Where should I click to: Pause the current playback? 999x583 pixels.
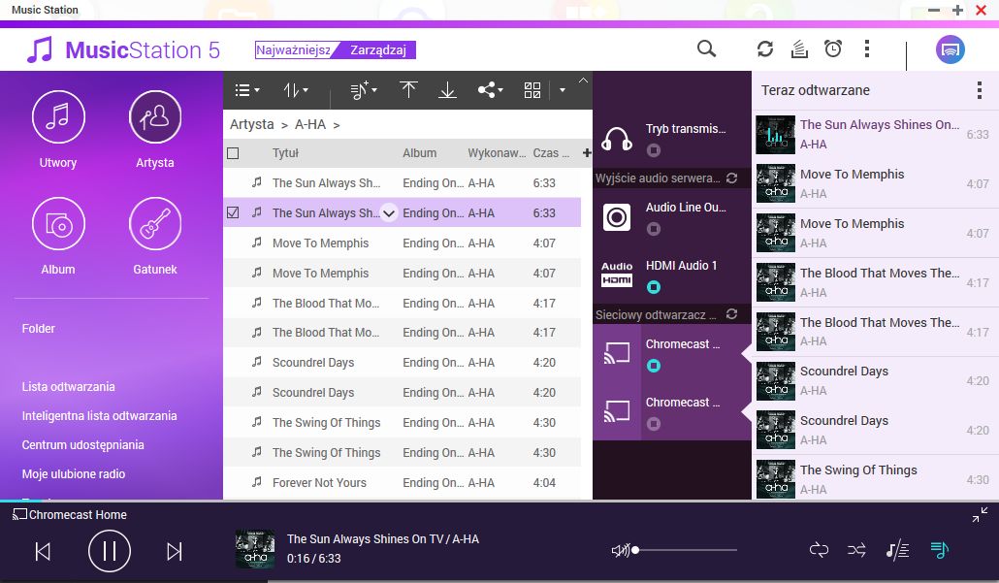tap(109, 551)
